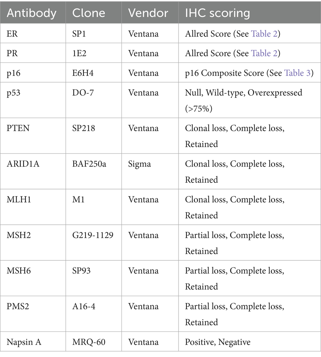Image resolution: width=321 pixels, height=357 pixels.
Task: Click the Positive, Negative scoring cell
Action: pos(218,342)
